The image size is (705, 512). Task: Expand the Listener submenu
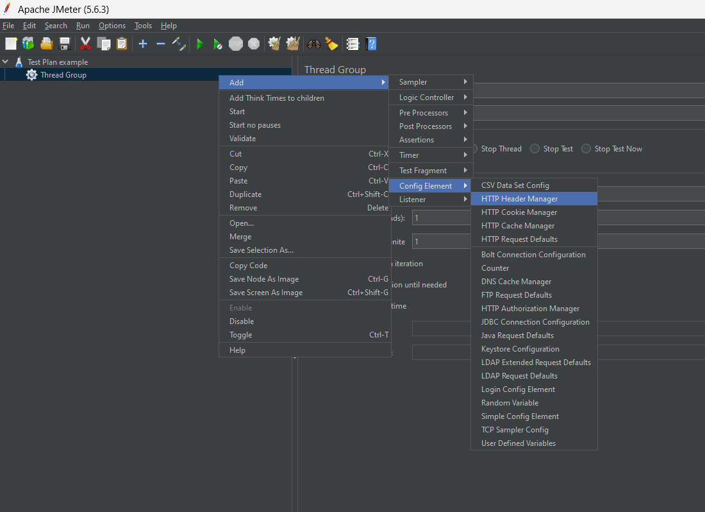point(431,199)
